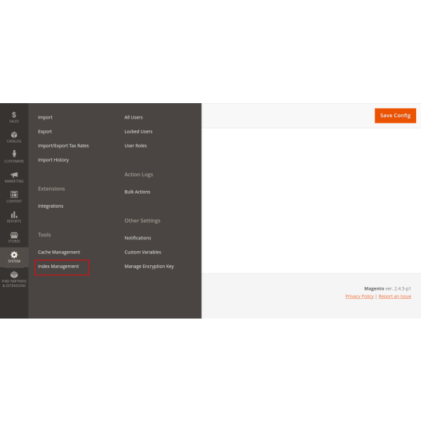Image resolution: width=421 pixels, height=421 pixels.
Task: Click the Catalog box icon
Action: (14, 135)
